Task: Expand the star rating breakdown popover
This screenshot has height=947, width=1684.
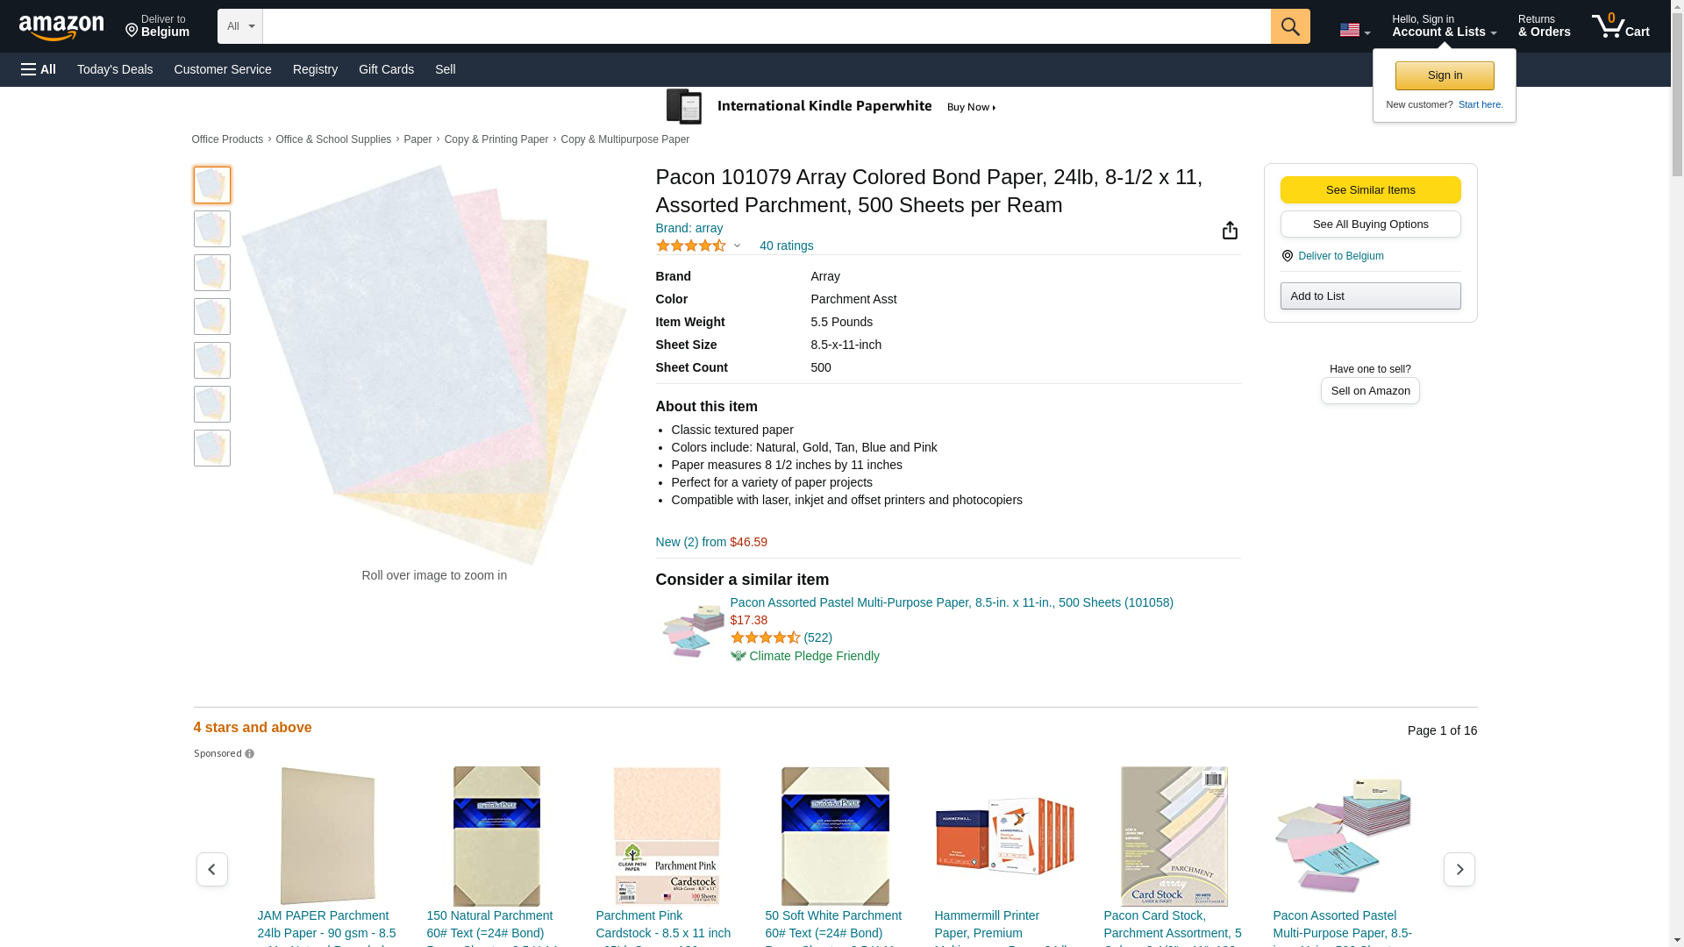Action: [737, 246]
